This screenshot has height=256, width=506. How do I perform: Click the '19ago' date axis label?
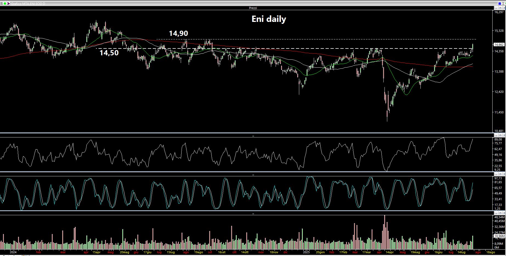(199, 252)
